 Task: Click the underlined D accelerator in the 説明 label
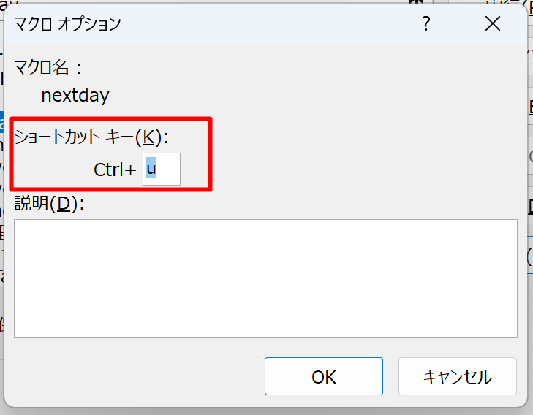[64, 204]
